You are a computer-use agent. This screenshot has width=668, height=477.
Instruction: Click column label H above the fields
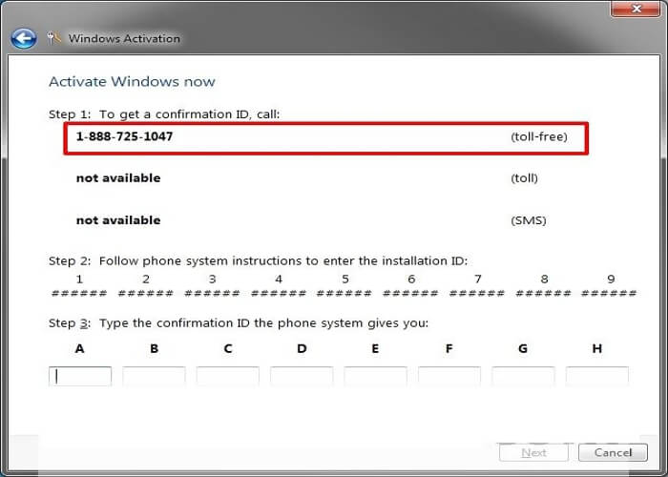pyautogui.click(x=597, y=349)
